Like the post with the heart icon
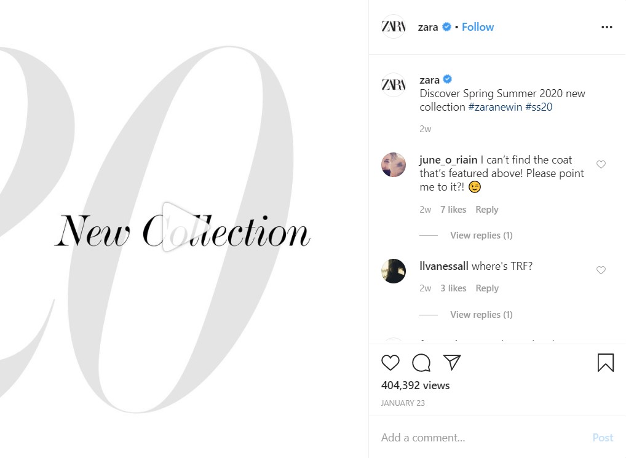626x458 pixels. [x=390, y=362]
